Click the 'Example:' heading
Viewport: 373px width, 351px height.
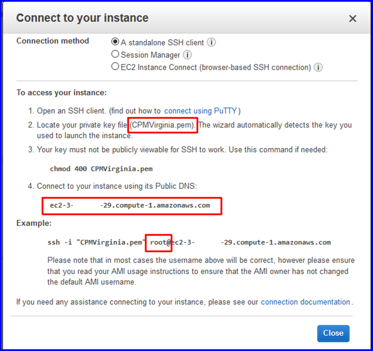pyautogui.click(x=34, y=223)
